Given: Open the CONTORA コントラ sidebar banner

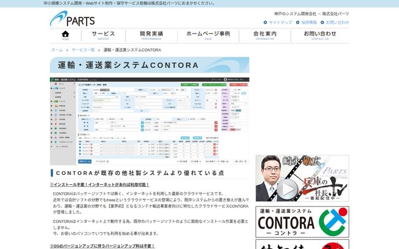Looking at the screenshot, I should pyautogui.click(x=302, y=222).
